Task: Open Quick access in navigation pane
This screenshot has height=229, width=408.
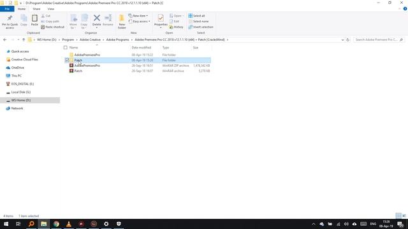Action: (x=20, y=52)
